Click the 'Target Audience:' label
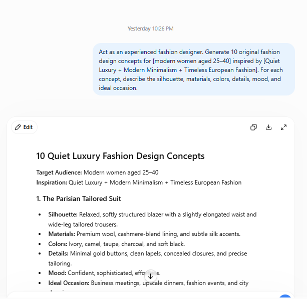 pyautogui.click(x=59, y=172)
